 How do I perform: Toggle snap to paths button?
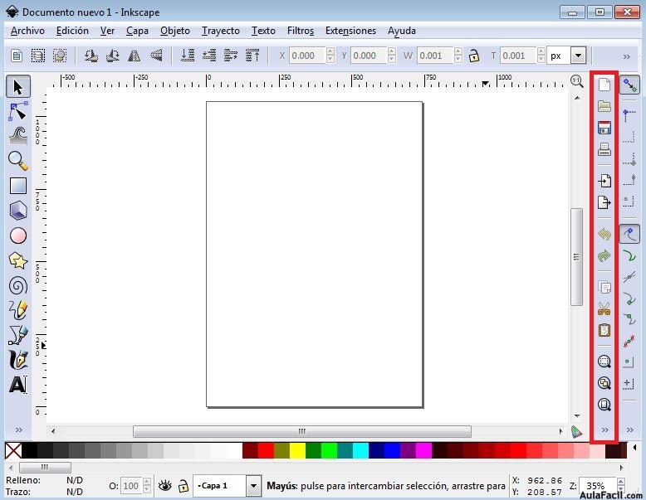(629, 256)
